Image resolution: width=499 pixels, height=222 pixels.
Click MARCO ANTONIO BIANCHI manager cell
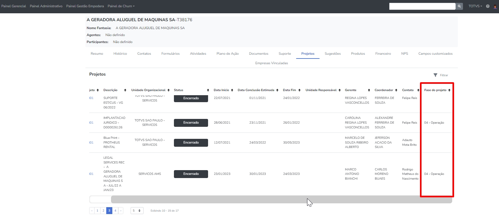pos(352,174)
